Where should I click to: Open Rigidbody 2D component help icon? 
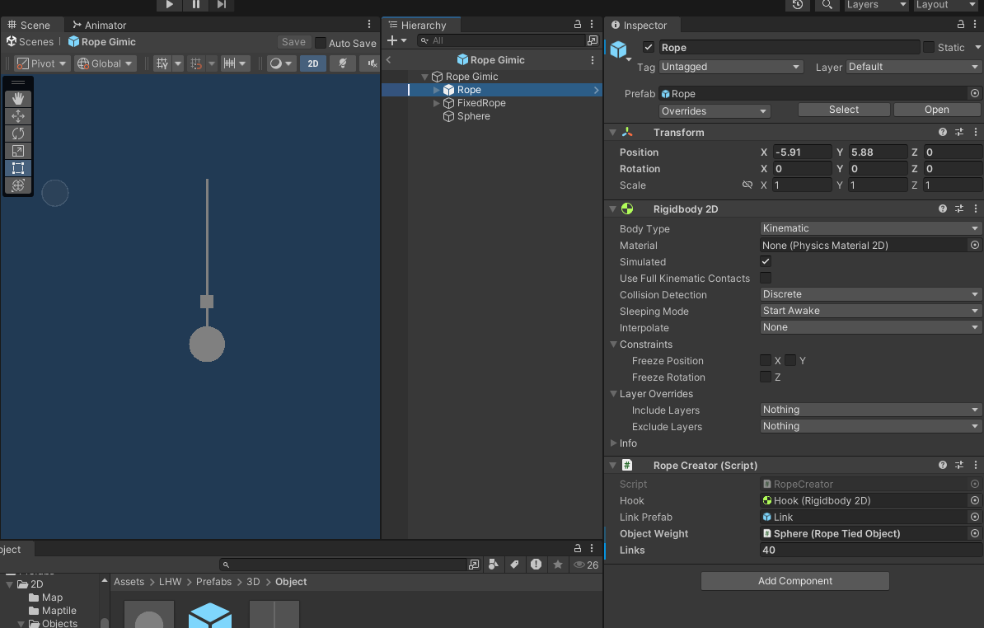(x=943, y=209)
